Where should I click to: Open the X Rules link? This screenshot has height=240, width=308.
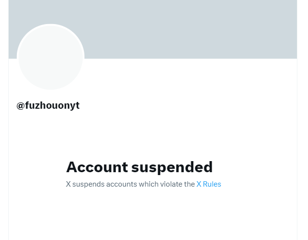[209, 184]
